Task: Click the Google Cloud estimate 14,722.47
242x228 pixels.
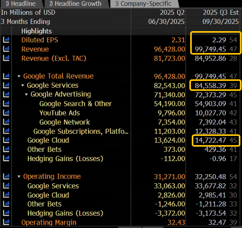Action: [x=211, y=140]
